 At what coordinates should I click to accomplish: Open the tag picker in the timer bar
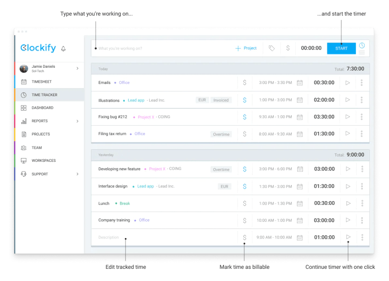click(271, 48)
